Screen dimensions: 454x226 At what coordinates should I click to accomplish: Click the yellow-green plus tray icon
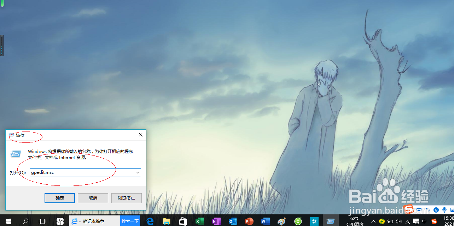tap(382, 221)
